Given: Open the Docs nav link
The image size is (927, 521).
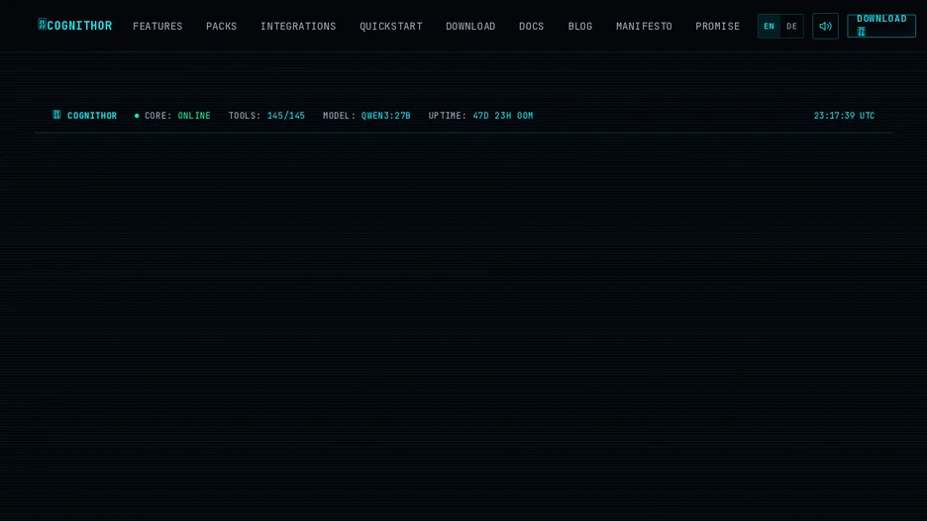Looking at the screenshot, I should [532, 26].
